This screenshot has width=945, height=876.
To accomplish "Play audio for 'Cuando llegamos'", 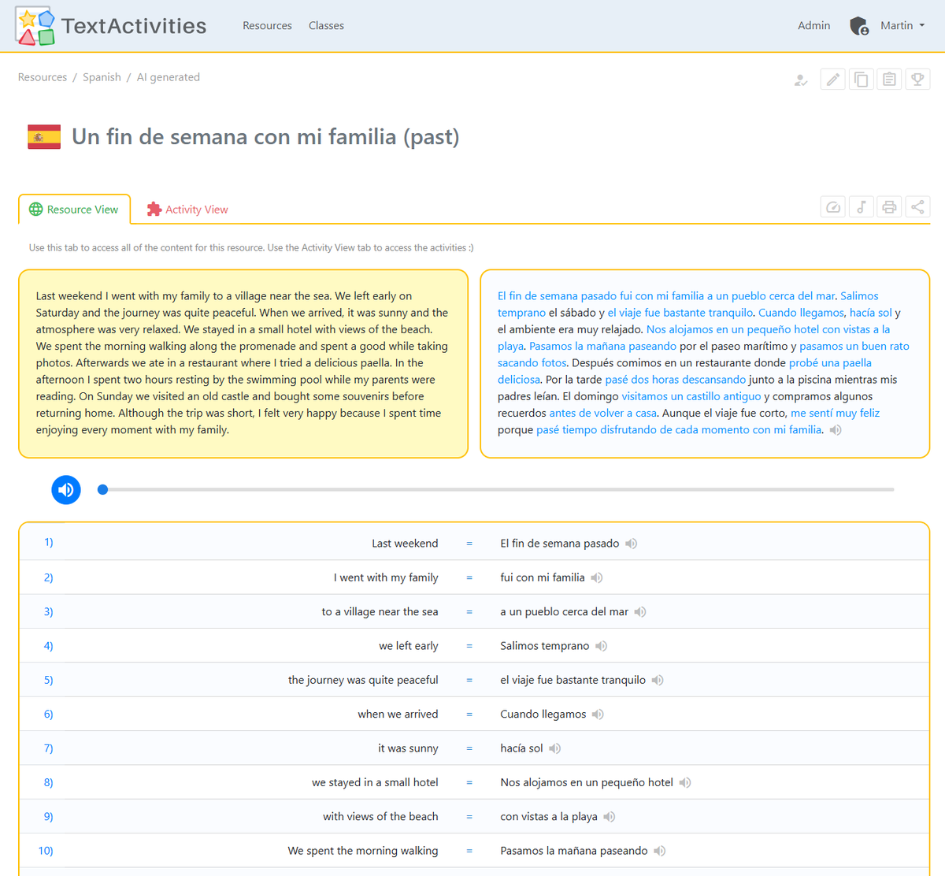I will coord(598,715).
